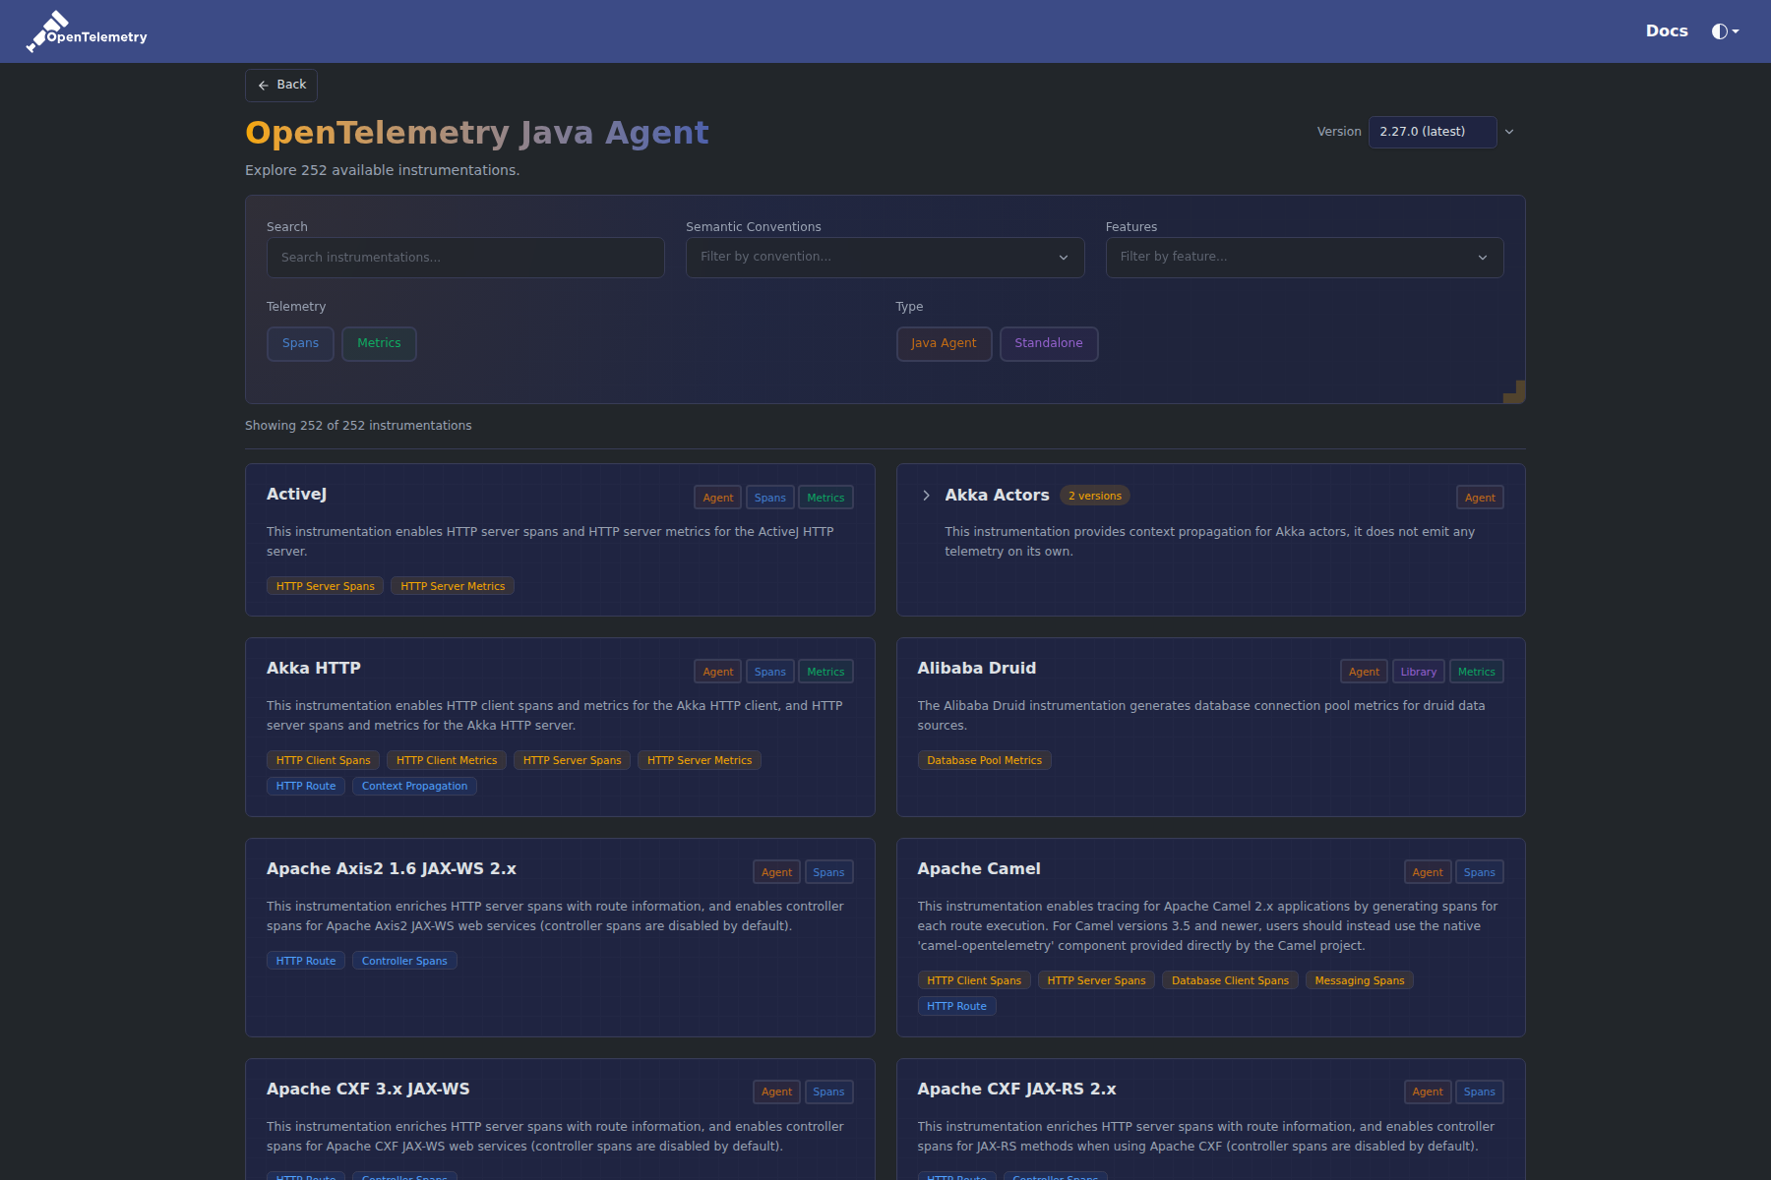Click Context Propagation tag on Akka HTTP
The width and height of the screenshot is (1771, 1180).
[x=414, y=786]
